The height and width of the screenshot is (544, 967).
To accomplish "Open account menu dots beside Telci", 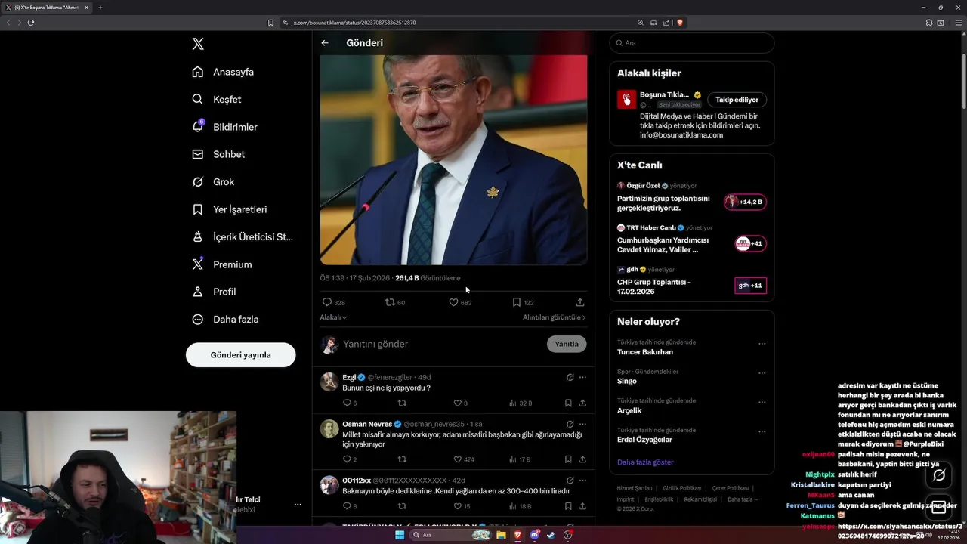I will [x=298, y=505].
